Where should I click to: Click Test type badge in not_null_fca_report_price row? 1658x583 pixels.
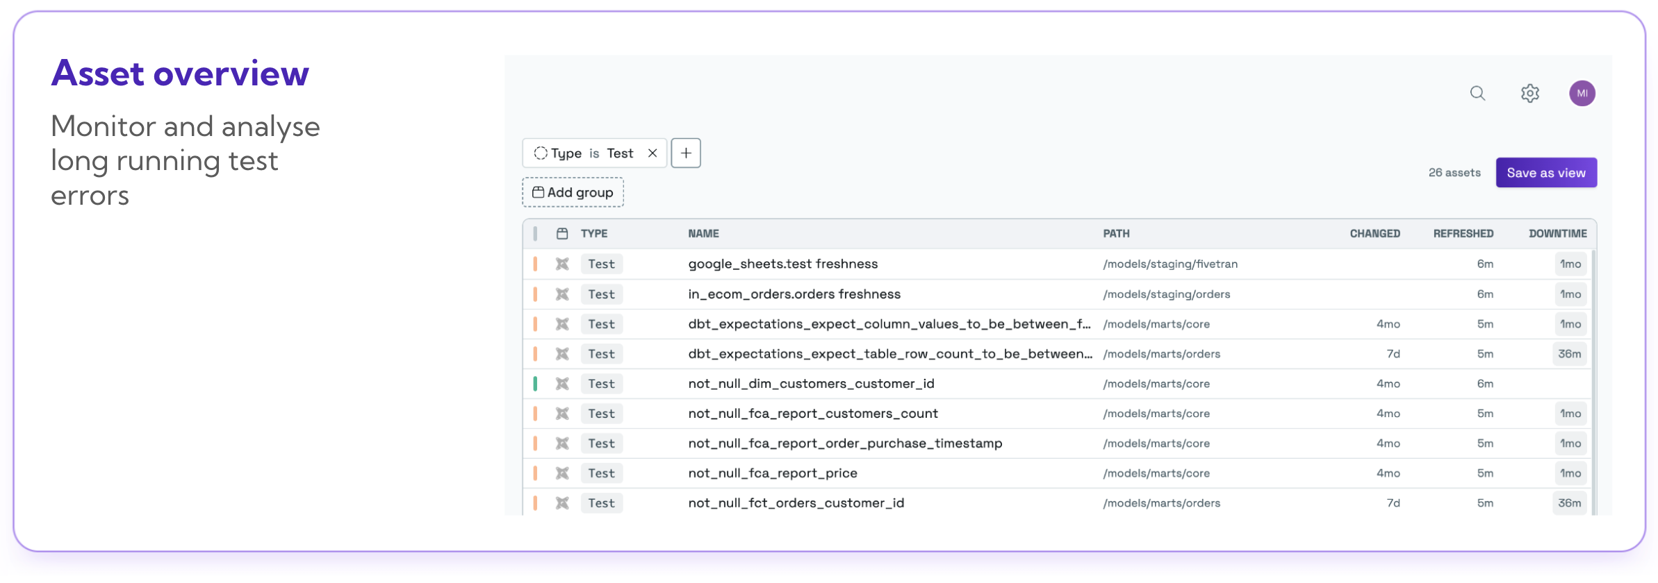602,473
